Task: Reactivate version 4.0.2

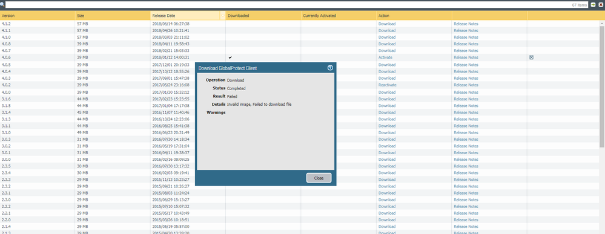Action: 388,85
